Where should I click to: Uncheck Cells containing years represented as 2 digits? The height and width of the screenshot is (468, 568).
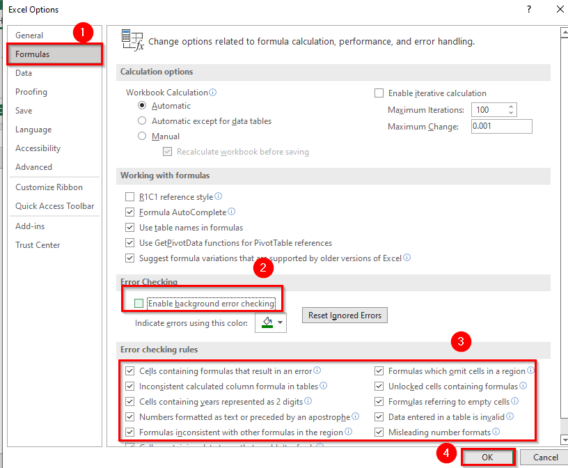[129, 402]
